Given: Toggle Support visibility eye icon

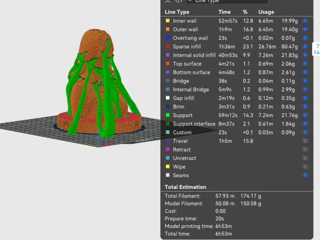Looking at the screenshot, I should point(305,115).
